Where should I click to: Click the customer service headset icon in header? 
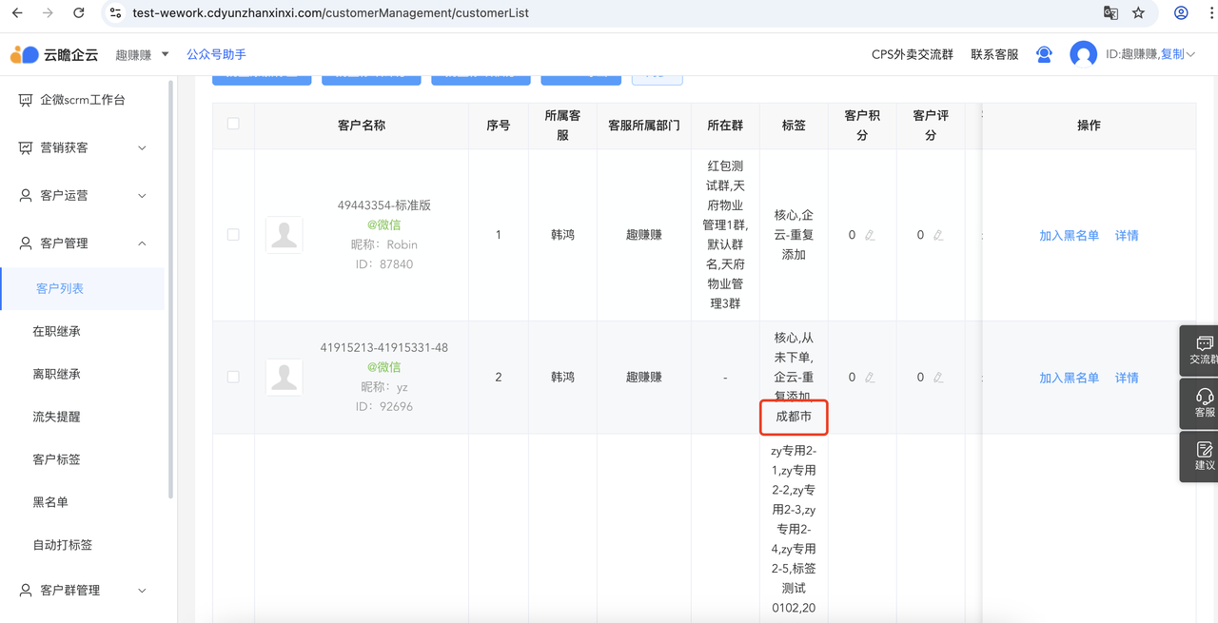pyautogui.click(x=1044, y=55)
